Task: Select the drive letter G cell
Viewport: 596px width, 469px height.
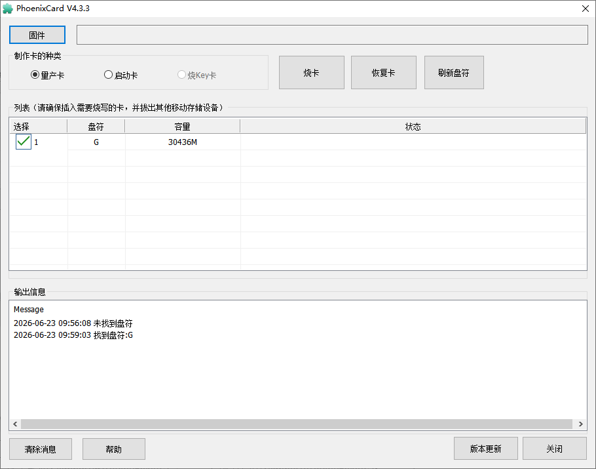Action: (96, 142)
